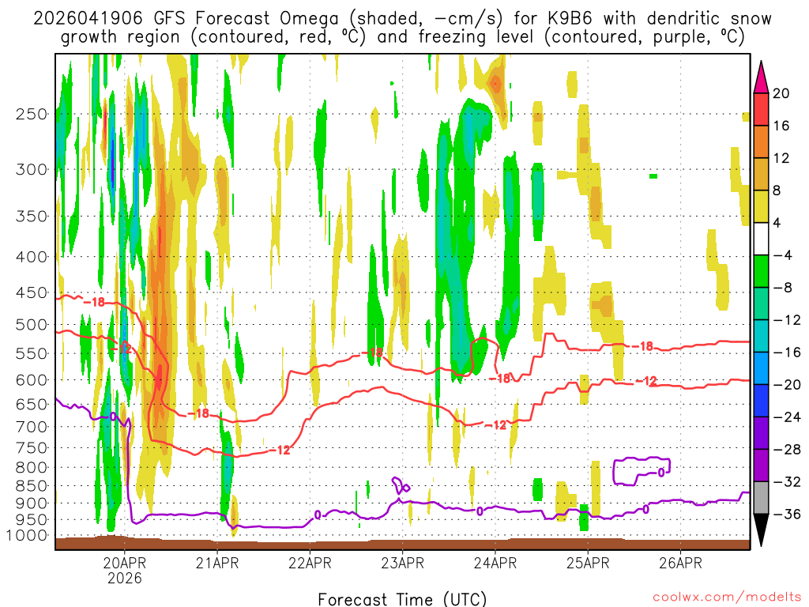Click the 21APR time axis label
809x607 pixels.
tap(217, 563)
